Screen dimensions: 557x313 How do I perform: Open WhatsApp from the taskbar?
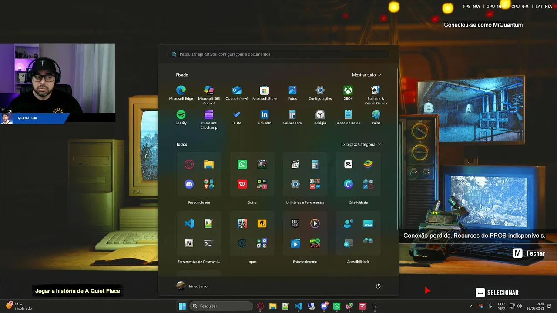pos(337,306)
